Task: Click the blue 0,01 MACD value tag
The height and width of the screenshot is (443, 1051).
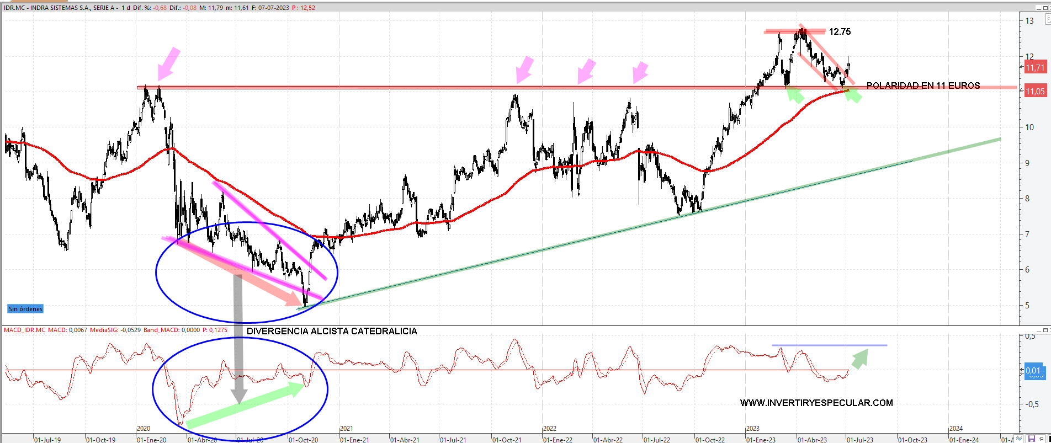Action: 1034,371
